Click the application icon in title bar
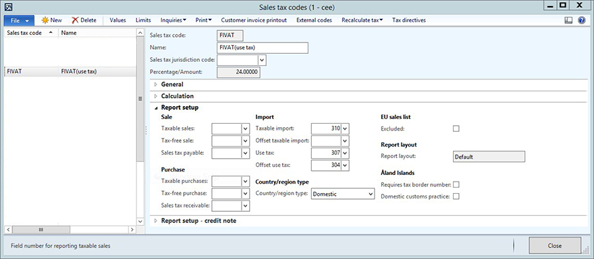This screenshot has width=594, height=259. (9, 7)
